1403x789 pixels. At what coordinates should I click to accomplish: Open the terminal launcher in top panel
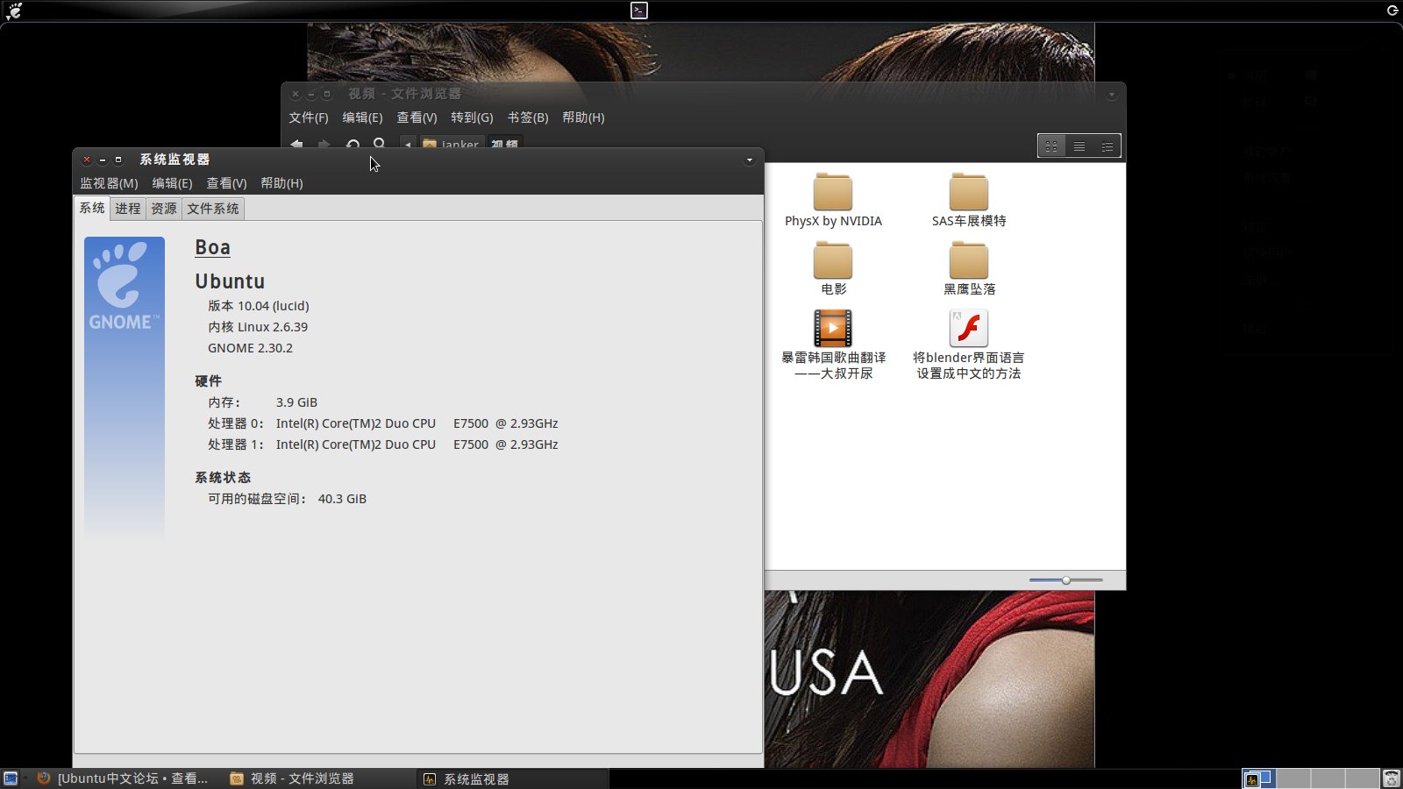639,11
